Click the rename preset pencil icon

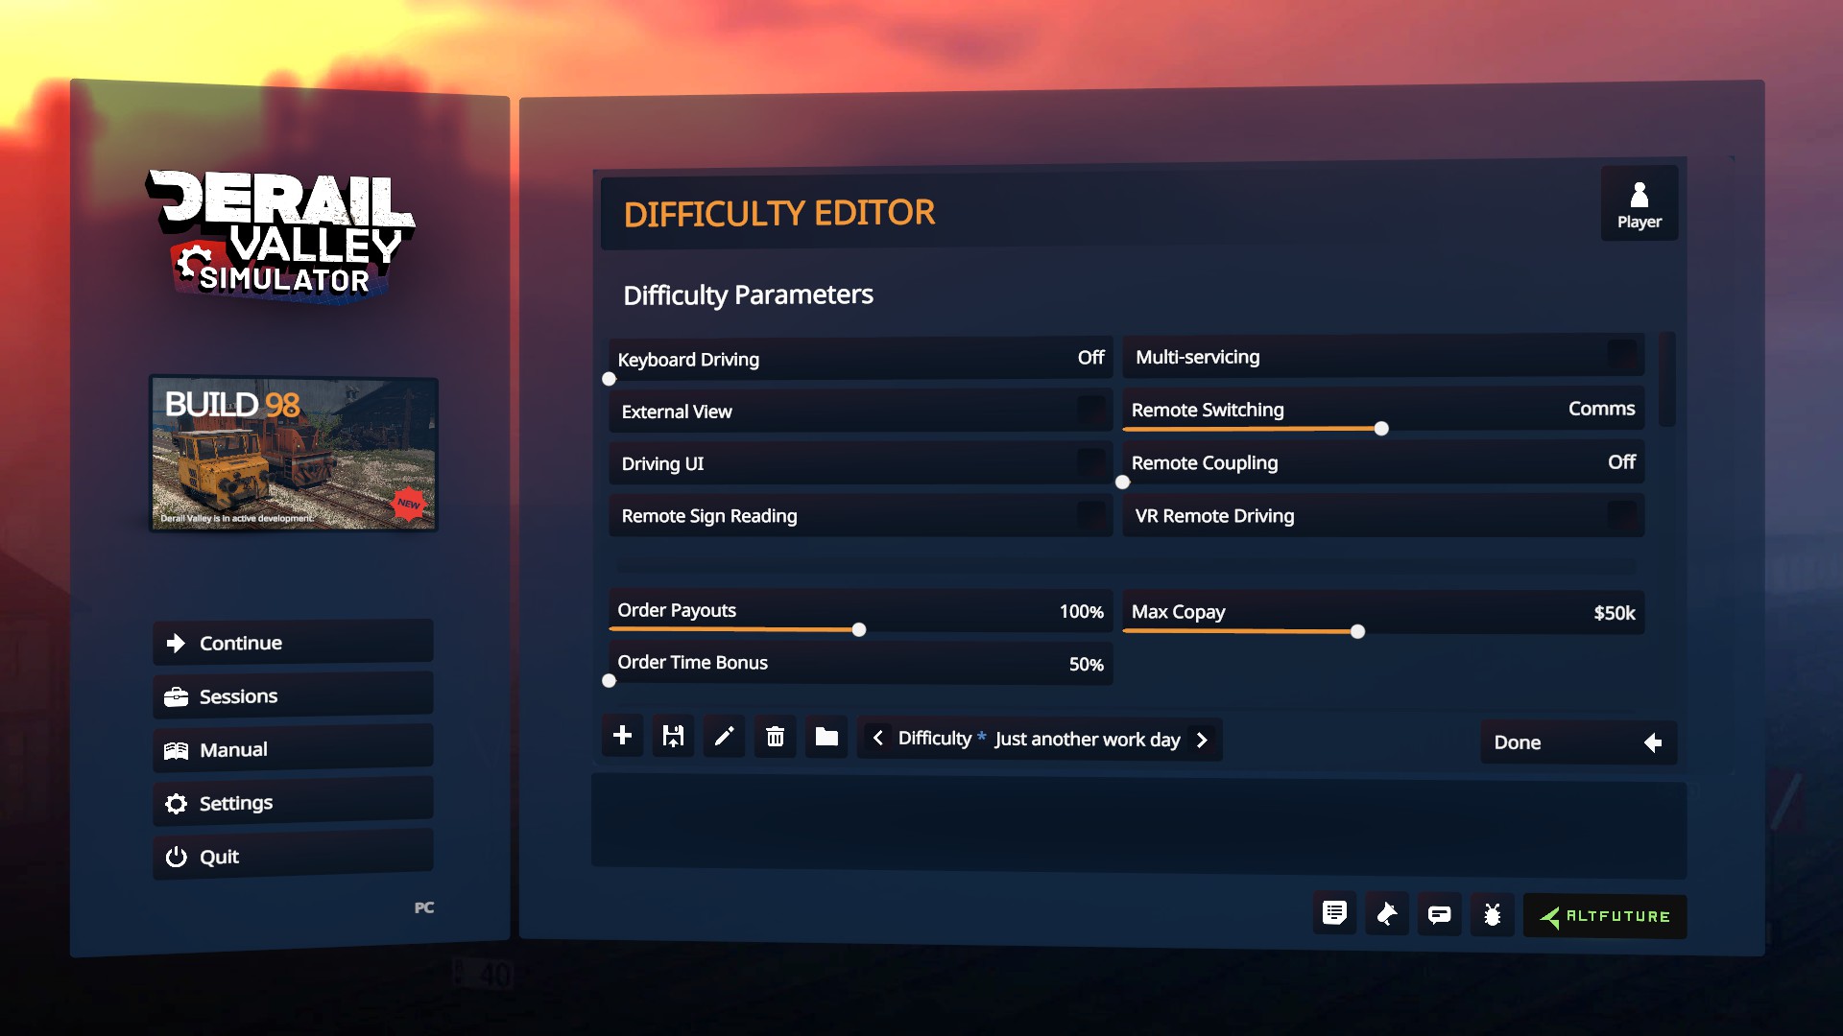(724, 736)
